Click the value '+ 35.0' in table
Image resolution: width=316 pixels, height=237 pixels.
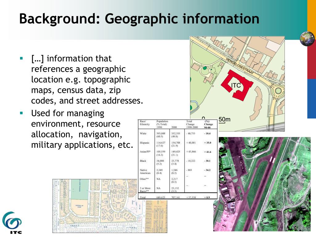208,143
